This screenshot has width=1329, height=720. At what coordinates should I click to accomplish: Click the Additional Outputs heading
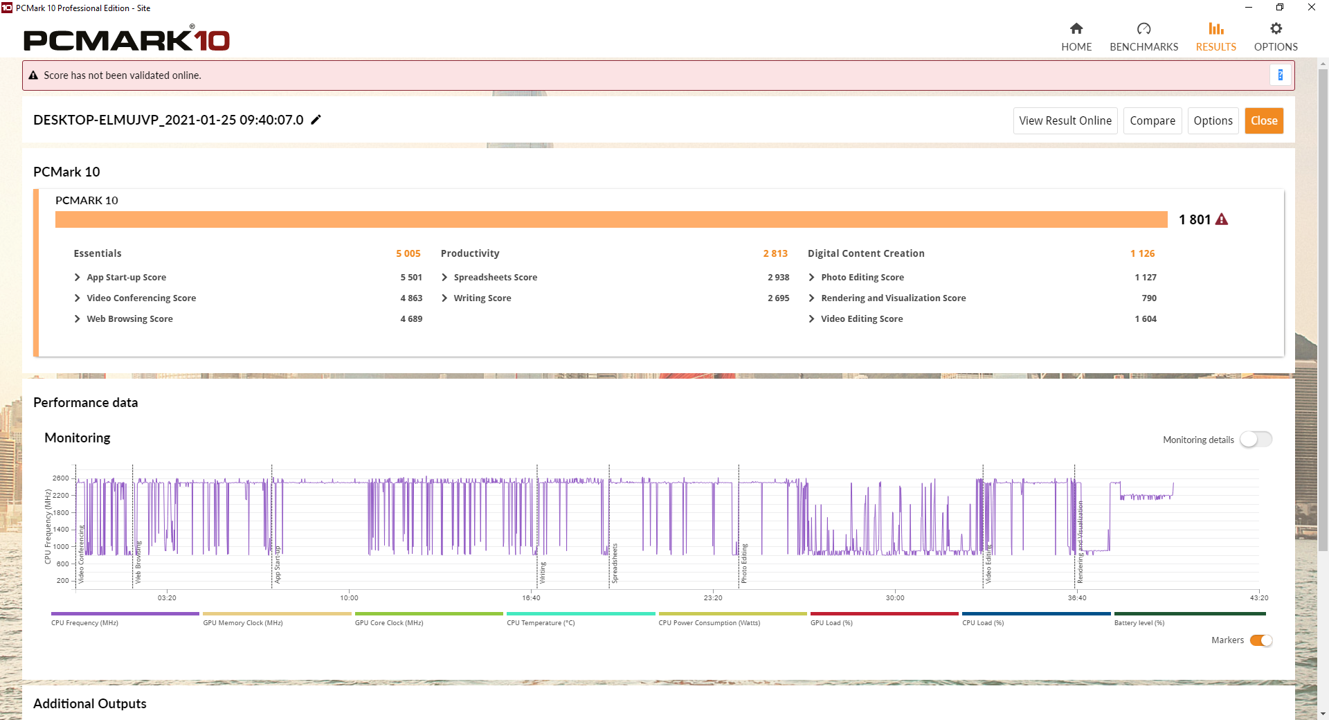[x=90, y=703]
